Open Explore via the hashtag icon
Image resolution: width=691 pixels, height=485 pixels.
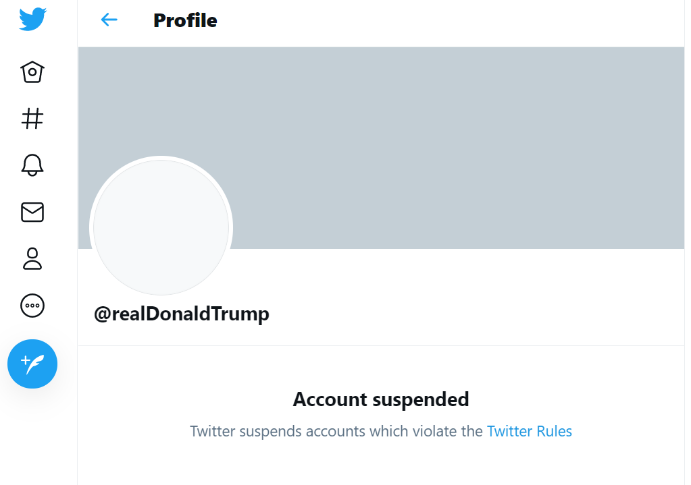(32, 119)
